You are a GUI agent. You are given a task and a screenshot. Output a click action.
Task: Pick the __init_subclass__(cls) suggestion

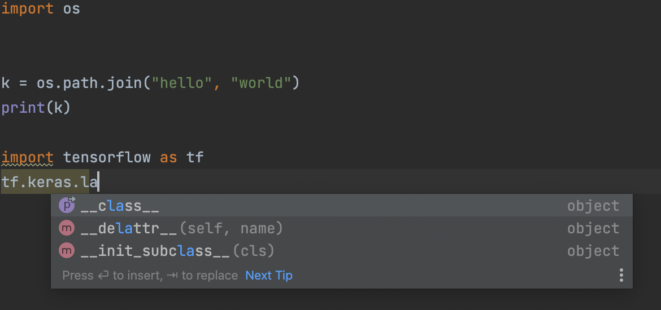click(341, 251)
